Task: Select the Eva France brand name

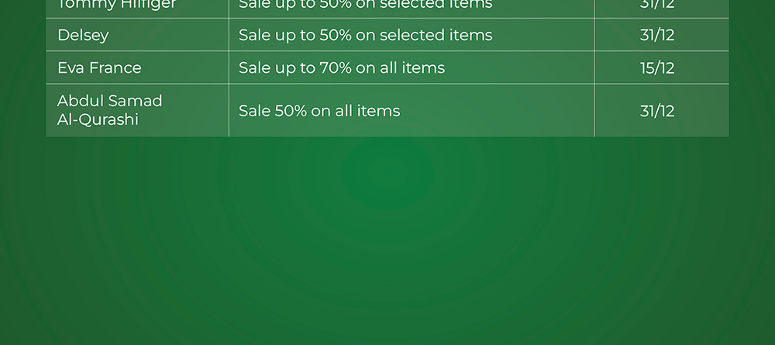Action: (99, 67)
